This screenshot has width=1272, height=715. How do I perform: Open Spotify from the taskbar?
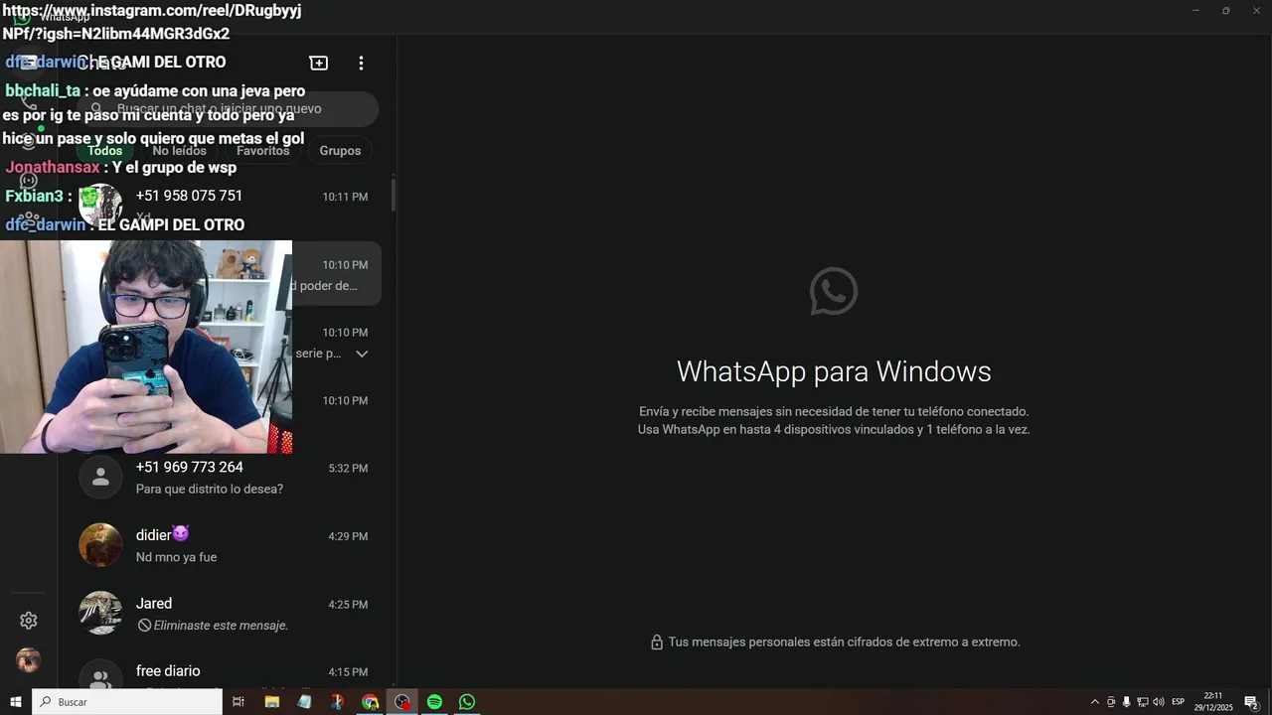(434, 702)
